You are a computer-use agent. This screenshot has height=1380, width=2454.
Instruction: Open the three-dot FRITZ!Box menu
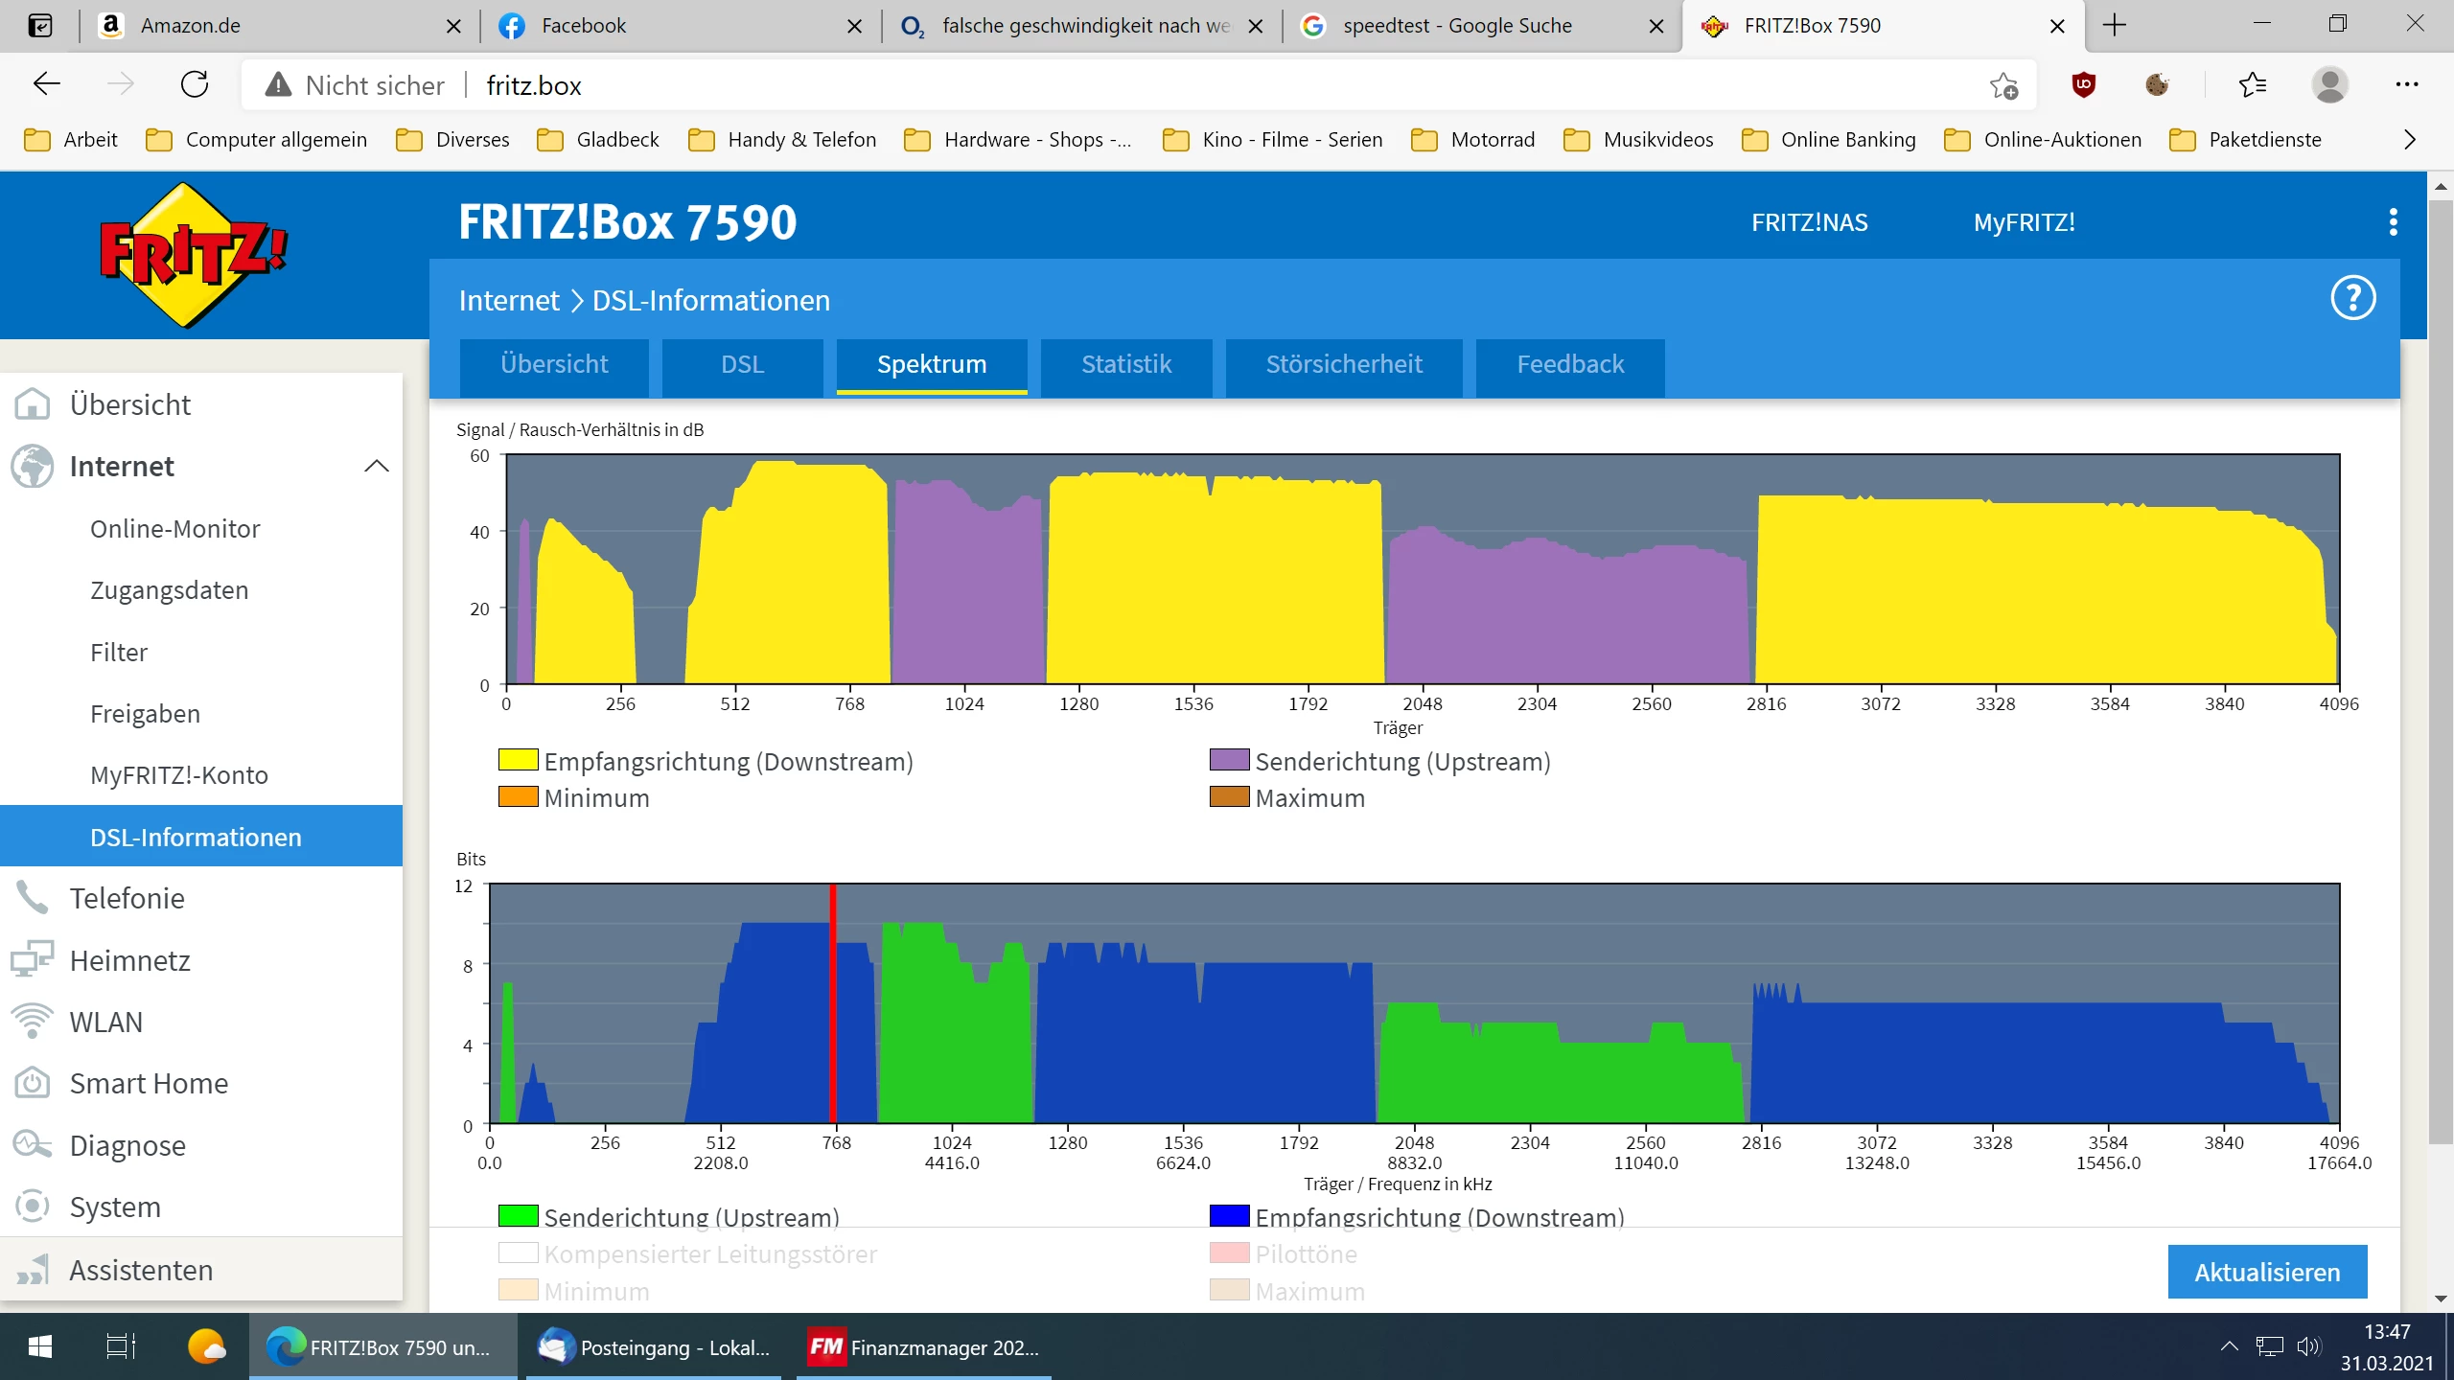[x=2393, y=222]
